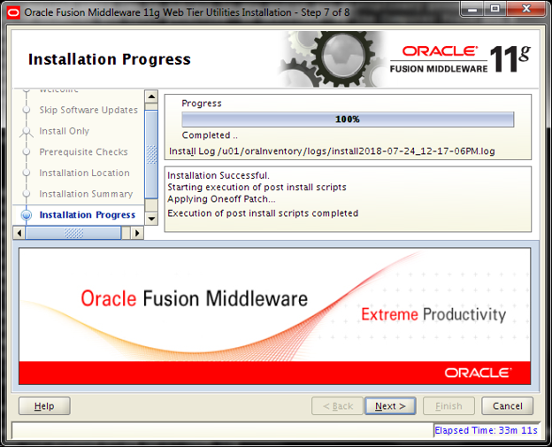Click the 'Installation Successful.' log line
The width and height of the screenshot is (552, 447).
point(218,175)
